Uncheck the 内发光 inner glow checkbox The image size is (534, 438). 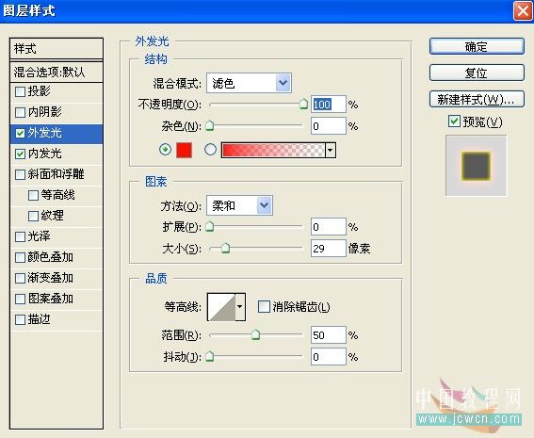click(x=20, y=154)
